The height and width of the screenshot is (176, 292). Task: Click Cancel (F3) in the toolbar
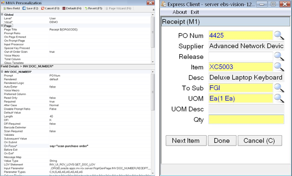(52, 8)
